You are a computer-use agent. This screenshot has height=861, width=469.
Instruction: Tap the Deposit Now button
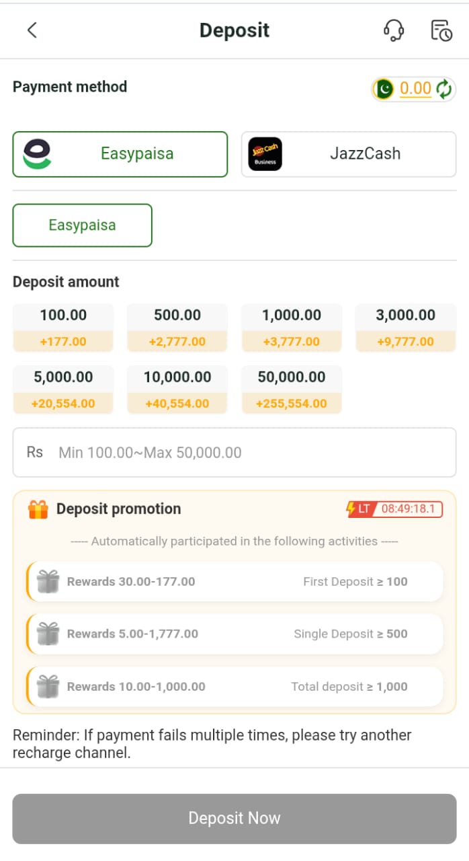click(234, 819)
